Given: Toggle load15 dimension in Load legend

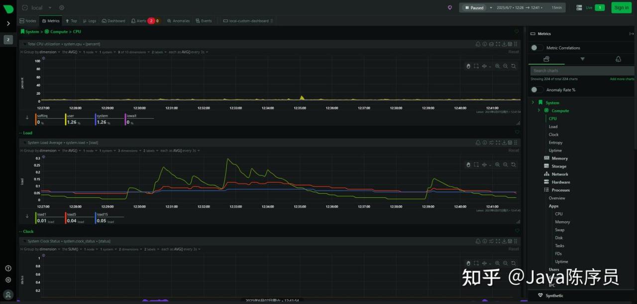Looking at the screenshot, I should (108, 218).
